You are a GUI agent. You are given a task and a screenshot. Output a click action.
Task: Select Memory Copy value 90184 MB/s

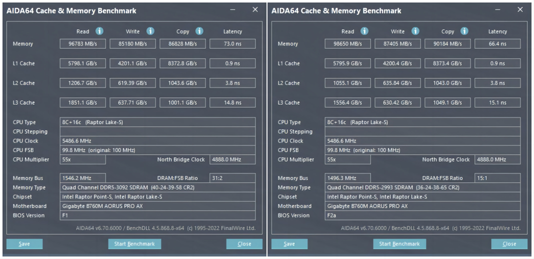[x=447, y=43]
